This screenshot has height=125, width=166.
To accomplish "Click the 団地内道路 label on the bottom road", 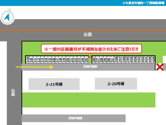I will 75,118.
